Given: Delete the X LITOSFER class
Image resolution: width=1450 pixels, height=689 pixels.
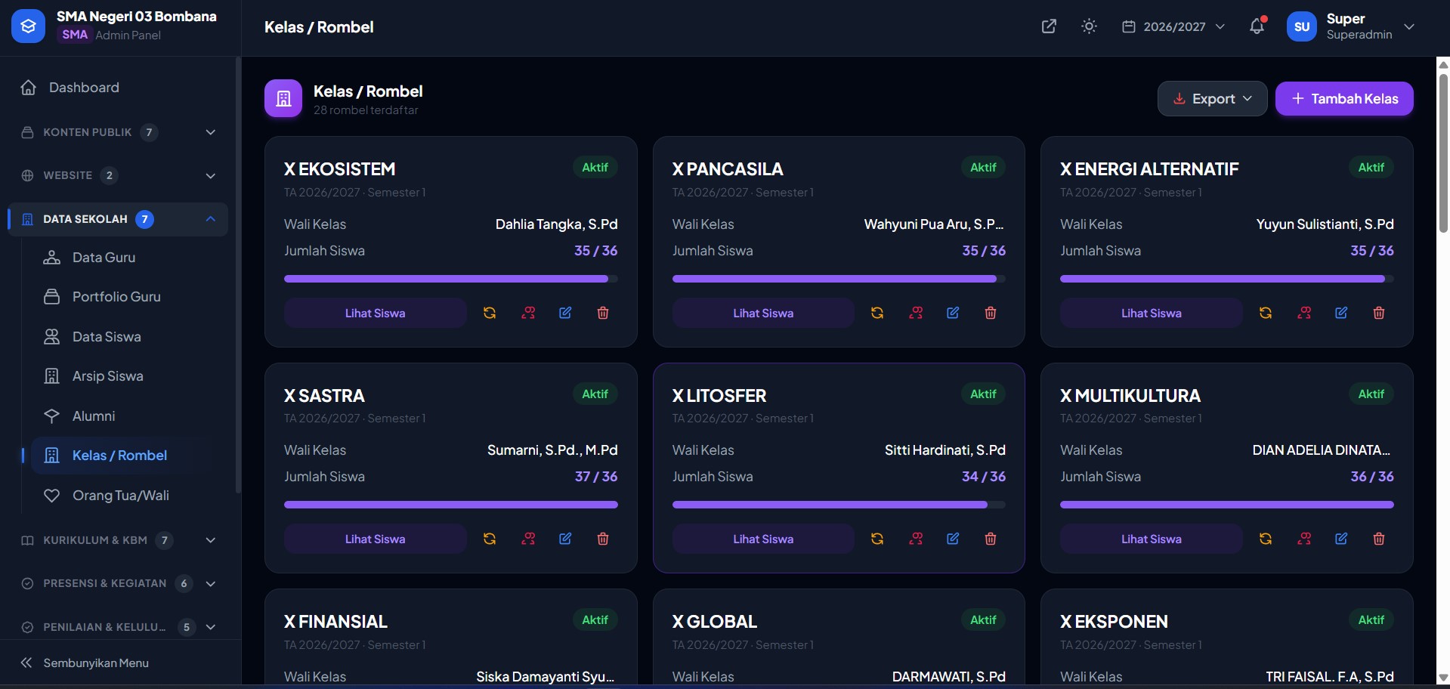Looking at the screenshot, I should 991,539.
